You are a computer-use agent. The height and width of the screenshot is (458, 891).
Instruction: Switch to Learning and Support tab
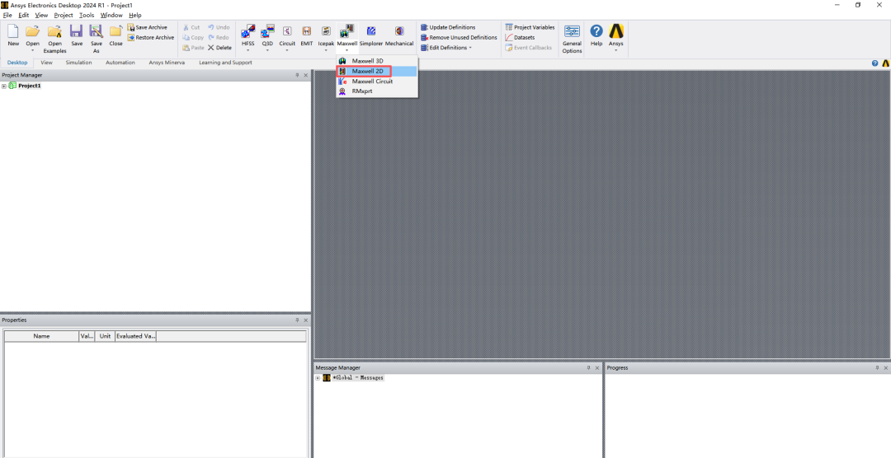pos(225,63)
